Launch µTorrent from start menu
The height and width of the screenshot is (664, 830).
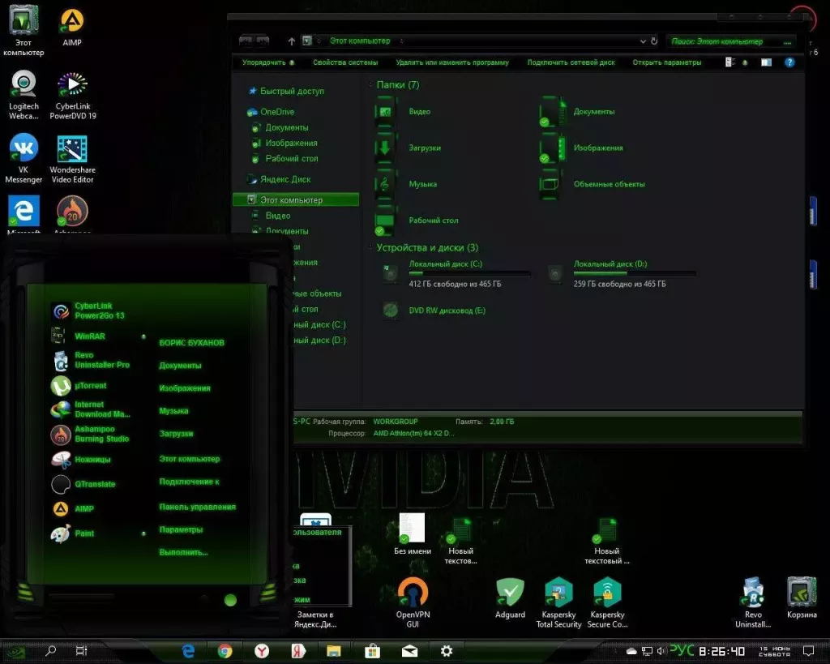[x=79, y=386]
